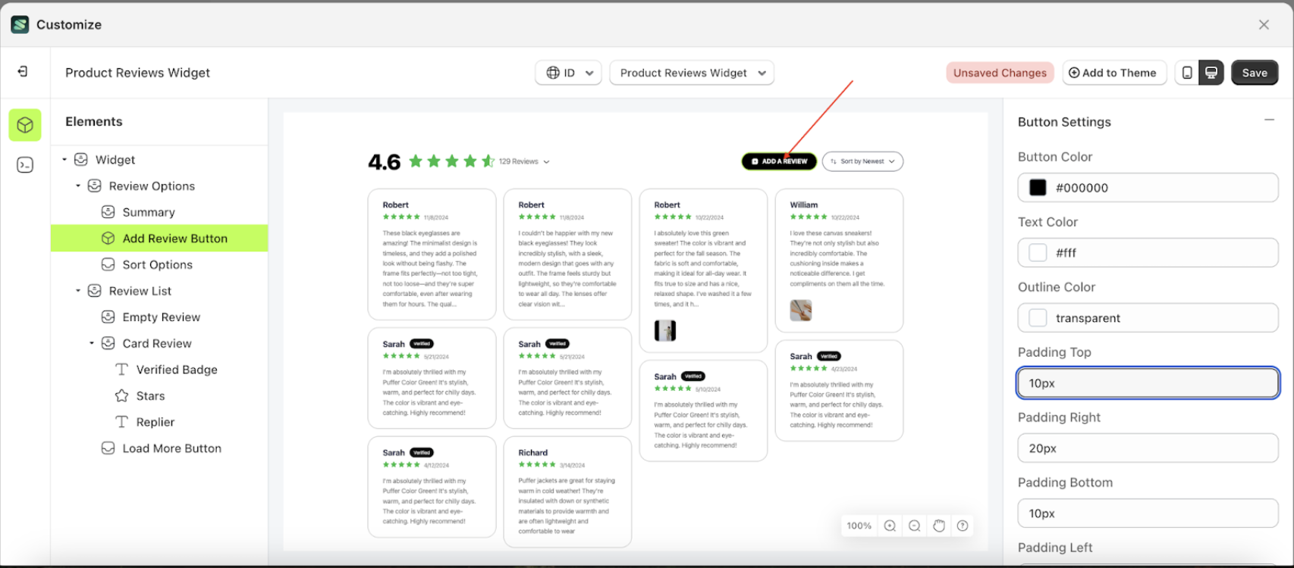Select Load More Button tree item
This screenshot has height=568, width=1294.
click(171, 448)
